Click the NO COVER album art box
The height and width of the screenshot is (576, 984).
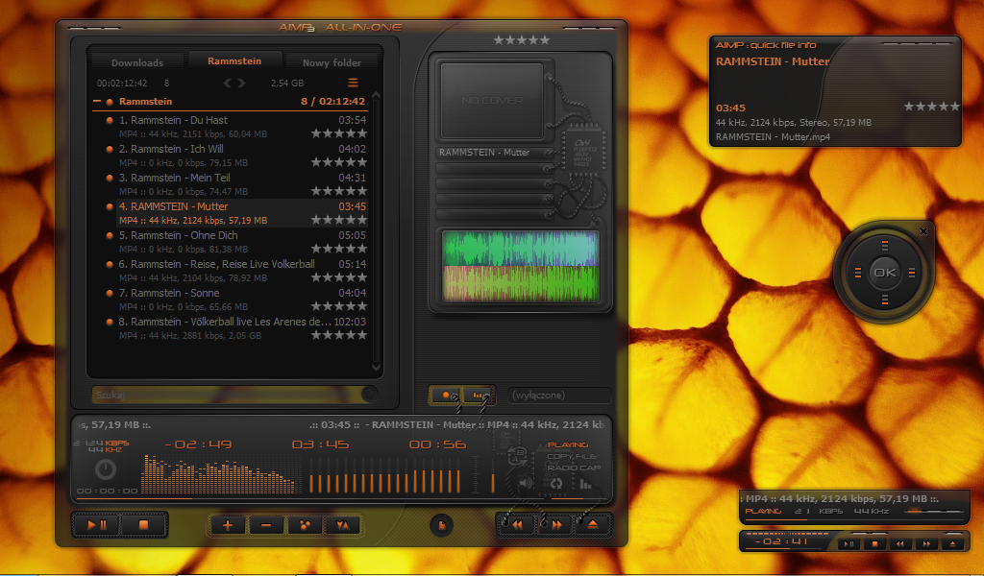click(492, 100)
